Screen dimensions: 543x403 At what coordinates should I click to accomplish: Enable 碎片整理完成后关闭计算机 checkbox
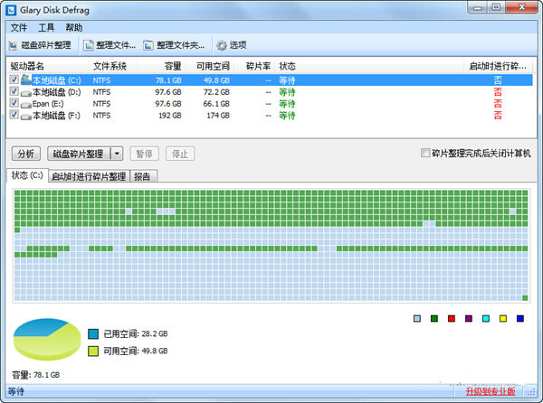coord(425,153)
